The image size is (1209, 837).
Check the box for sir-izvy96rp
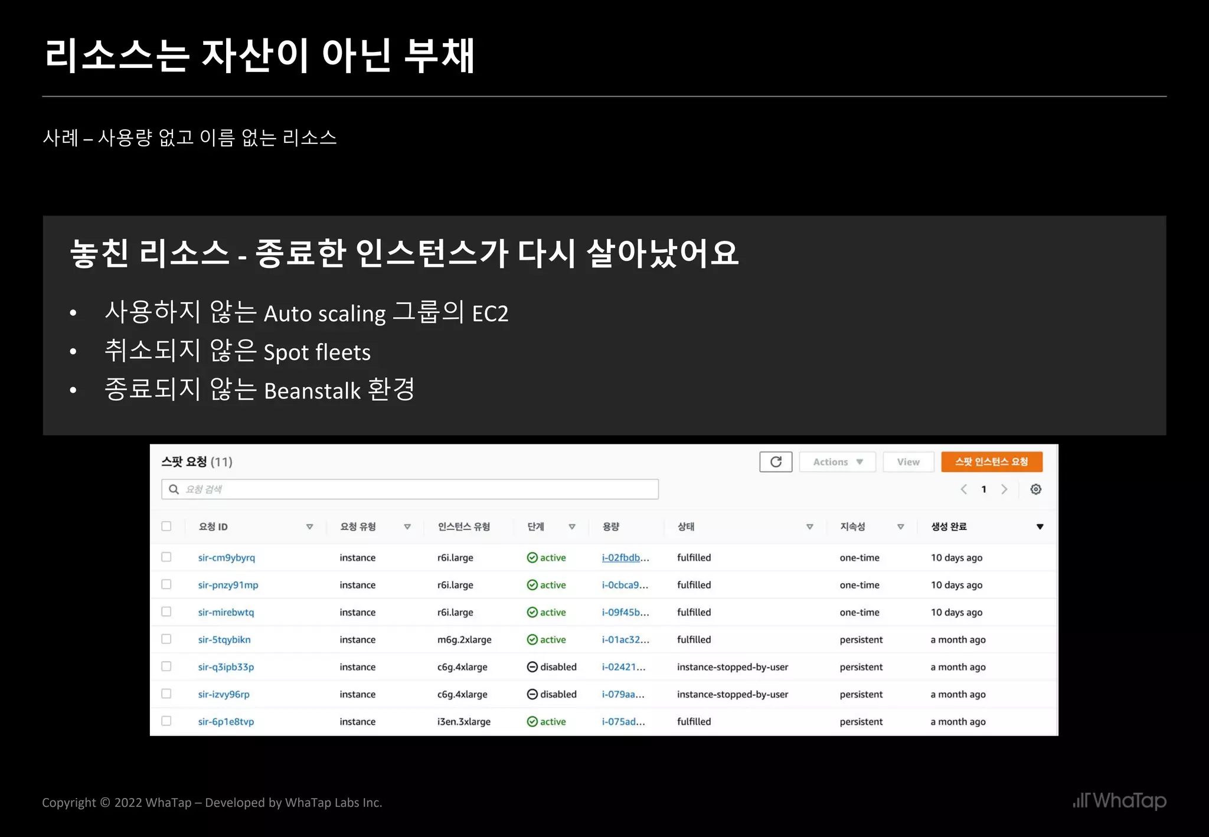pos(166,694)
